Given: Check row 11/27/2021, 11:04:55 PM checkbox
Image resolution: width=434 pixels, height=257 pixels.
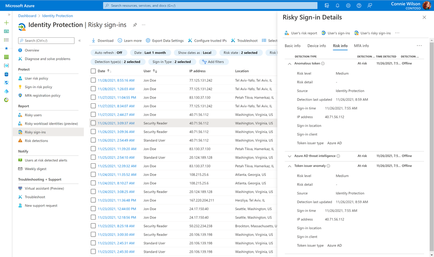Looking at the screenshot, I should tap(93, 97).
